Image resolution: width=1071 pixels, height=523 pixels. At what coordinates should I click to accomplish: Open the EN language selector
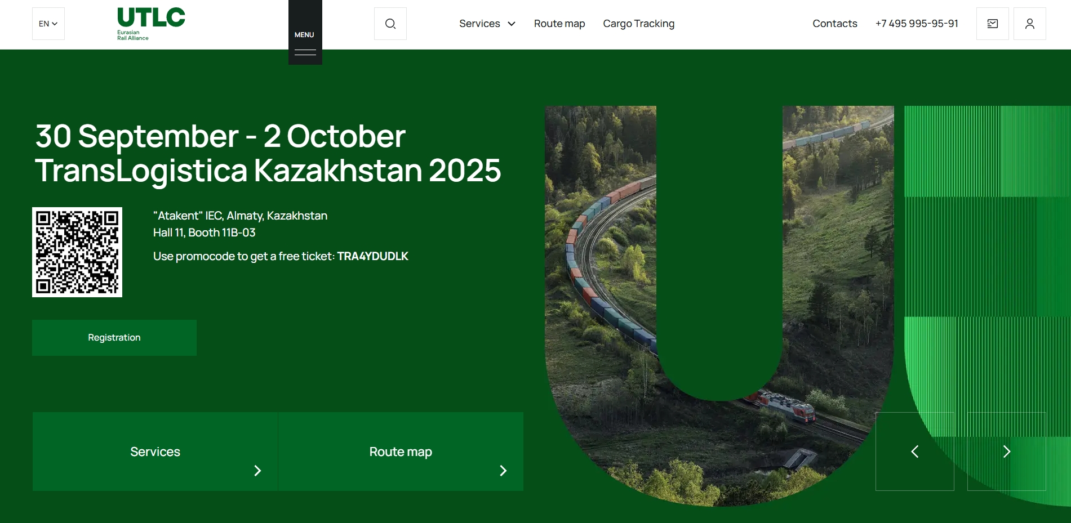[x=48, y=24]
